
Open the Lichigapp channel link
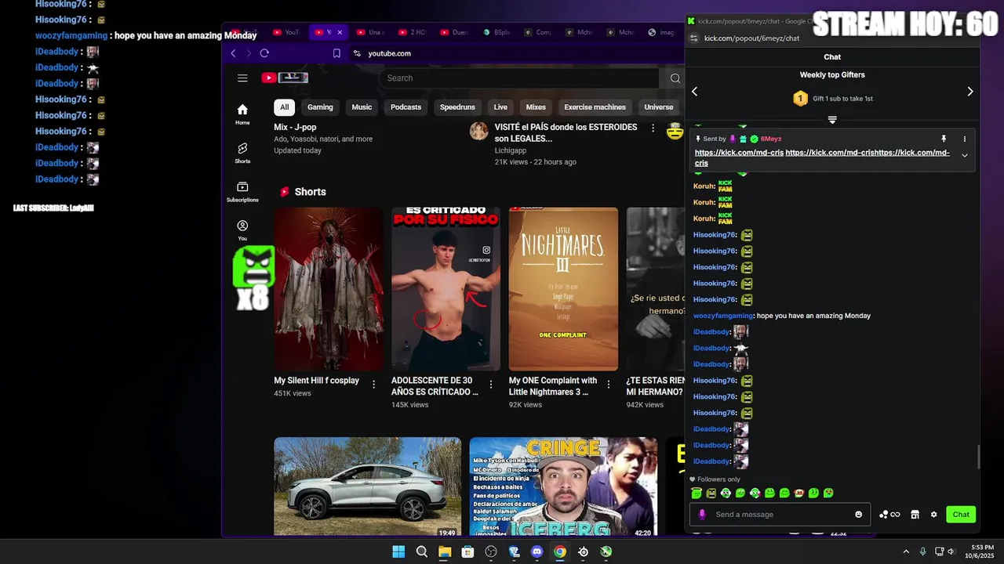pos(510,150)
